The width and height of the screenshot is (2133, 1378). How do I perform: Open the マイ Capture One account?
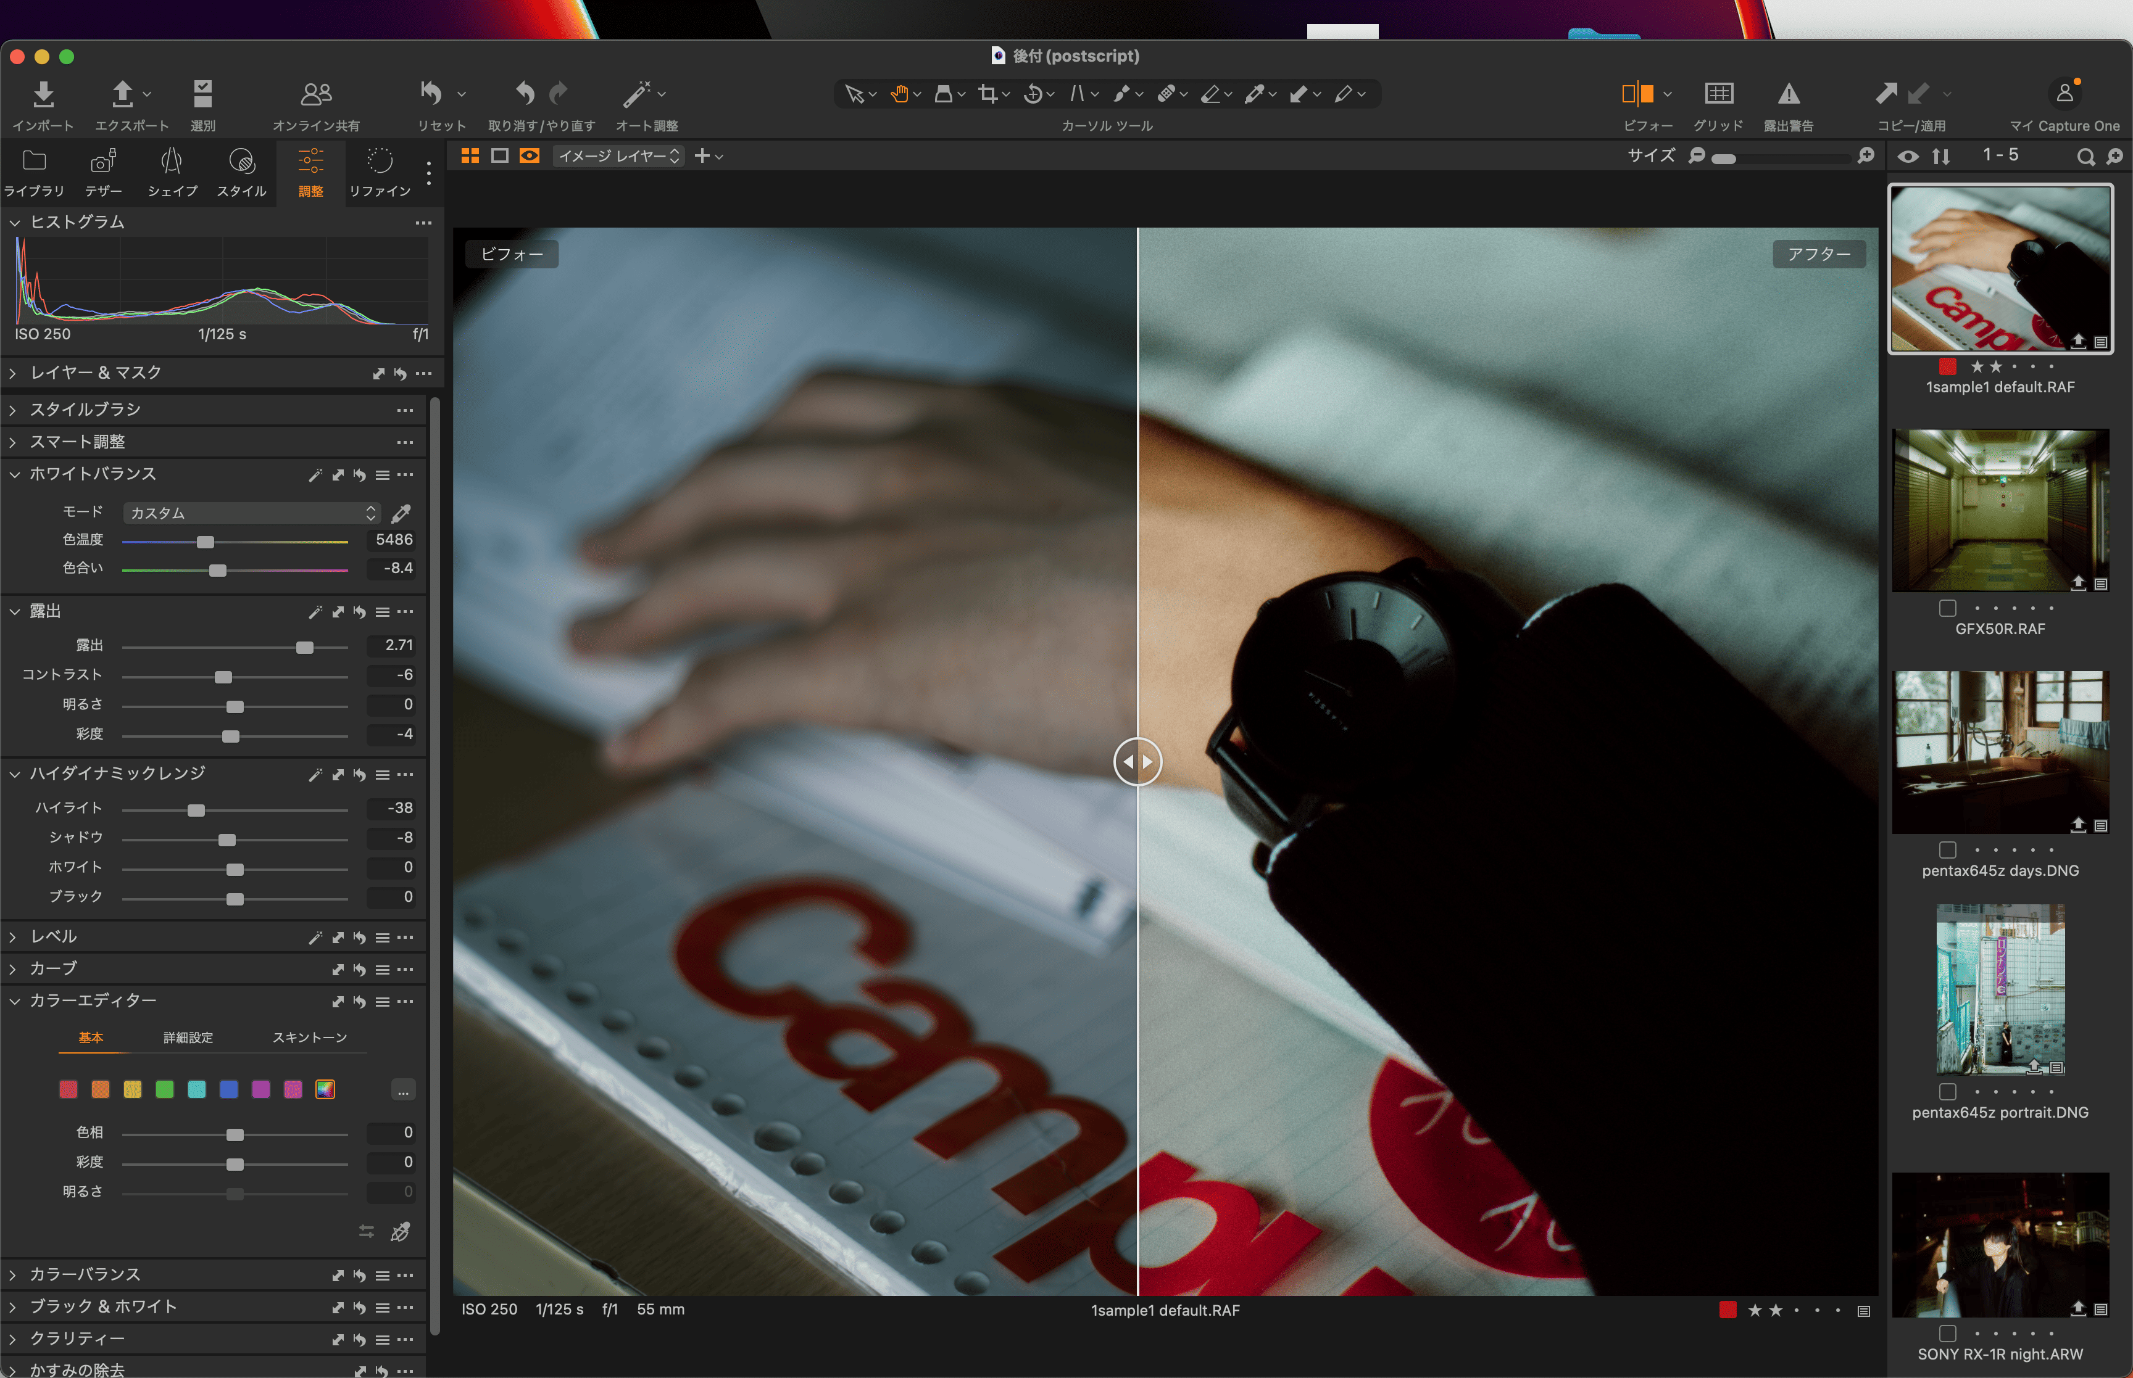2065,93
